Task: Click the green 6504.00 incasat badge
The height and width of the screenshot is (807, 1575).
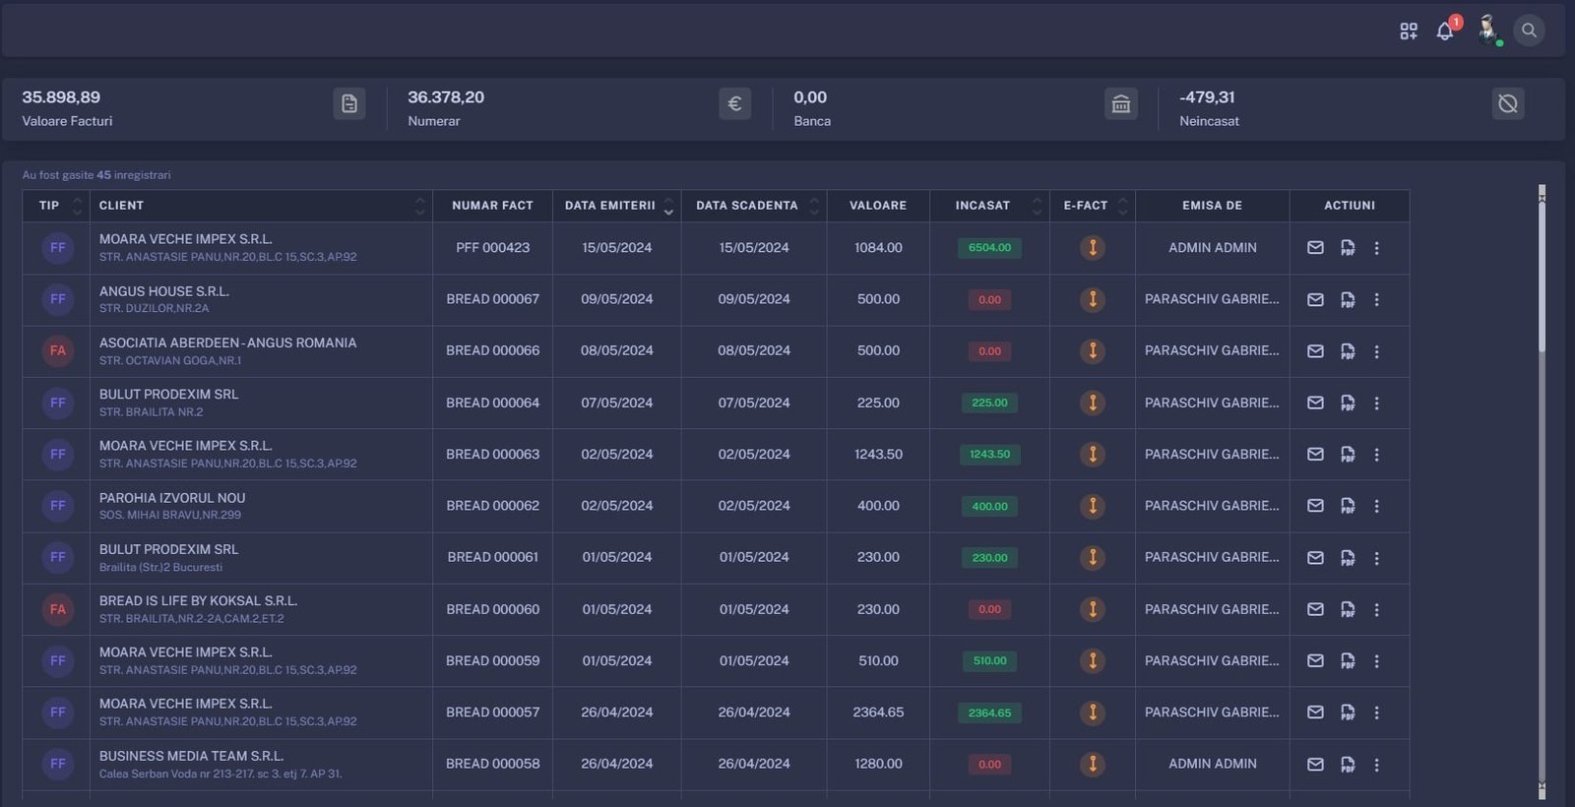Action: (989, 248)
